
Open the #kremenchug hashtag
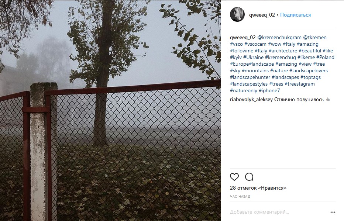(281, 58)
